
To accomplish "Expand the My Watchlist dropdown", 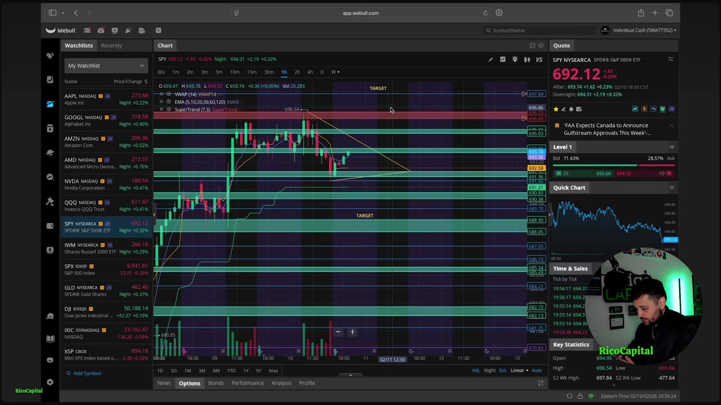I will coord(106,66).
